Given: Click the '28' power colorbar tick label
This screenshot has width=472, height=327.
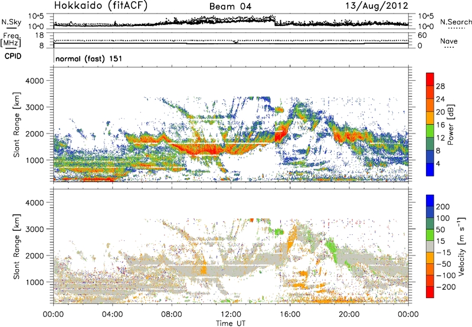Looking at the screenshot, I should (x=440, y=86).
